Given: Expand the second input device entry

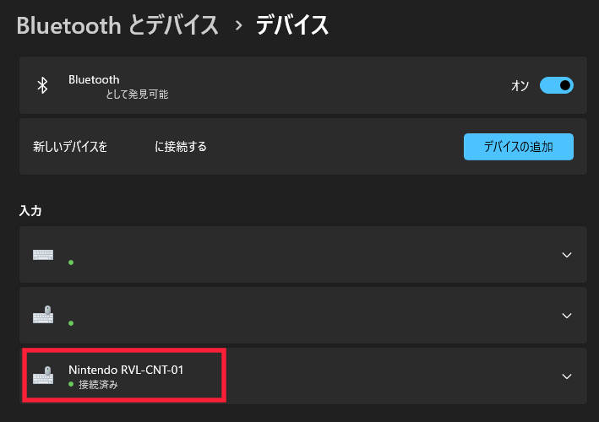Looking at the screenshot, I should pos(567,316).
